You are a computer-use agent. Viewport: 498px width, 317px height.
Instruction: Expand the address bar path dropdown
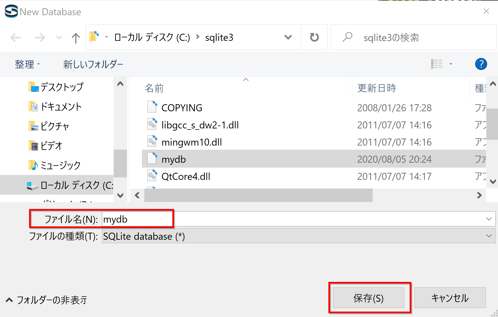pyautogui.click(x=288, y=37)
